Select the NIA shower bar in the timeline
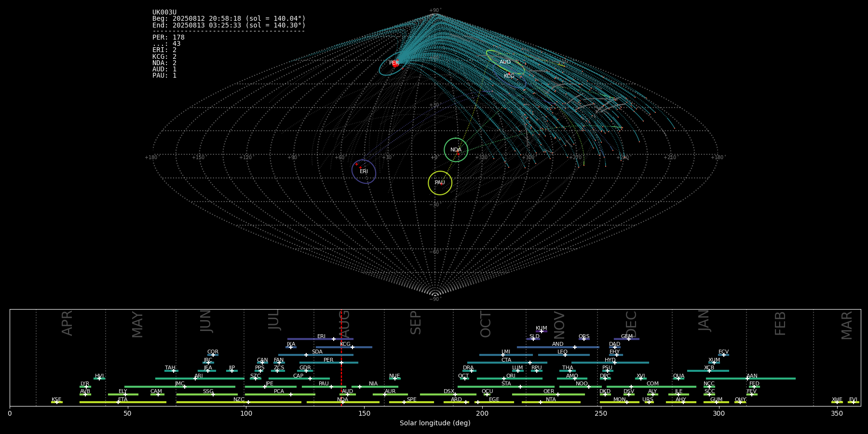Screen dimensions: 868x434 coord(375,386)
